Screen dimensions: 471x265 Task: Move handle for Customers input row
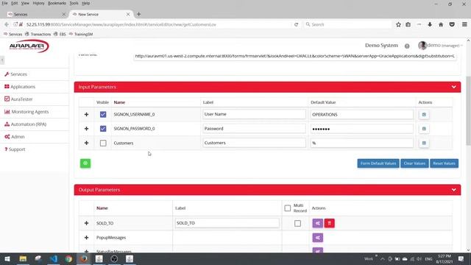(87, 143)
